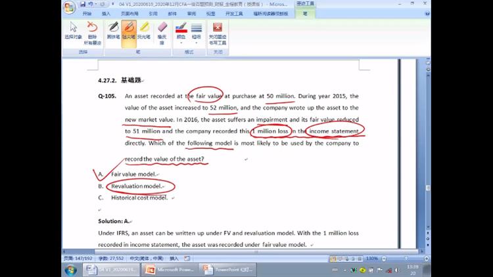Open the ink Weight (粗细) dropdown
This screenshot has height=277, width=493.
196,33
